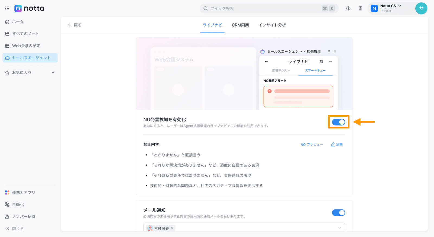Collapse the sidebar with 閉じる

point(15,229)
